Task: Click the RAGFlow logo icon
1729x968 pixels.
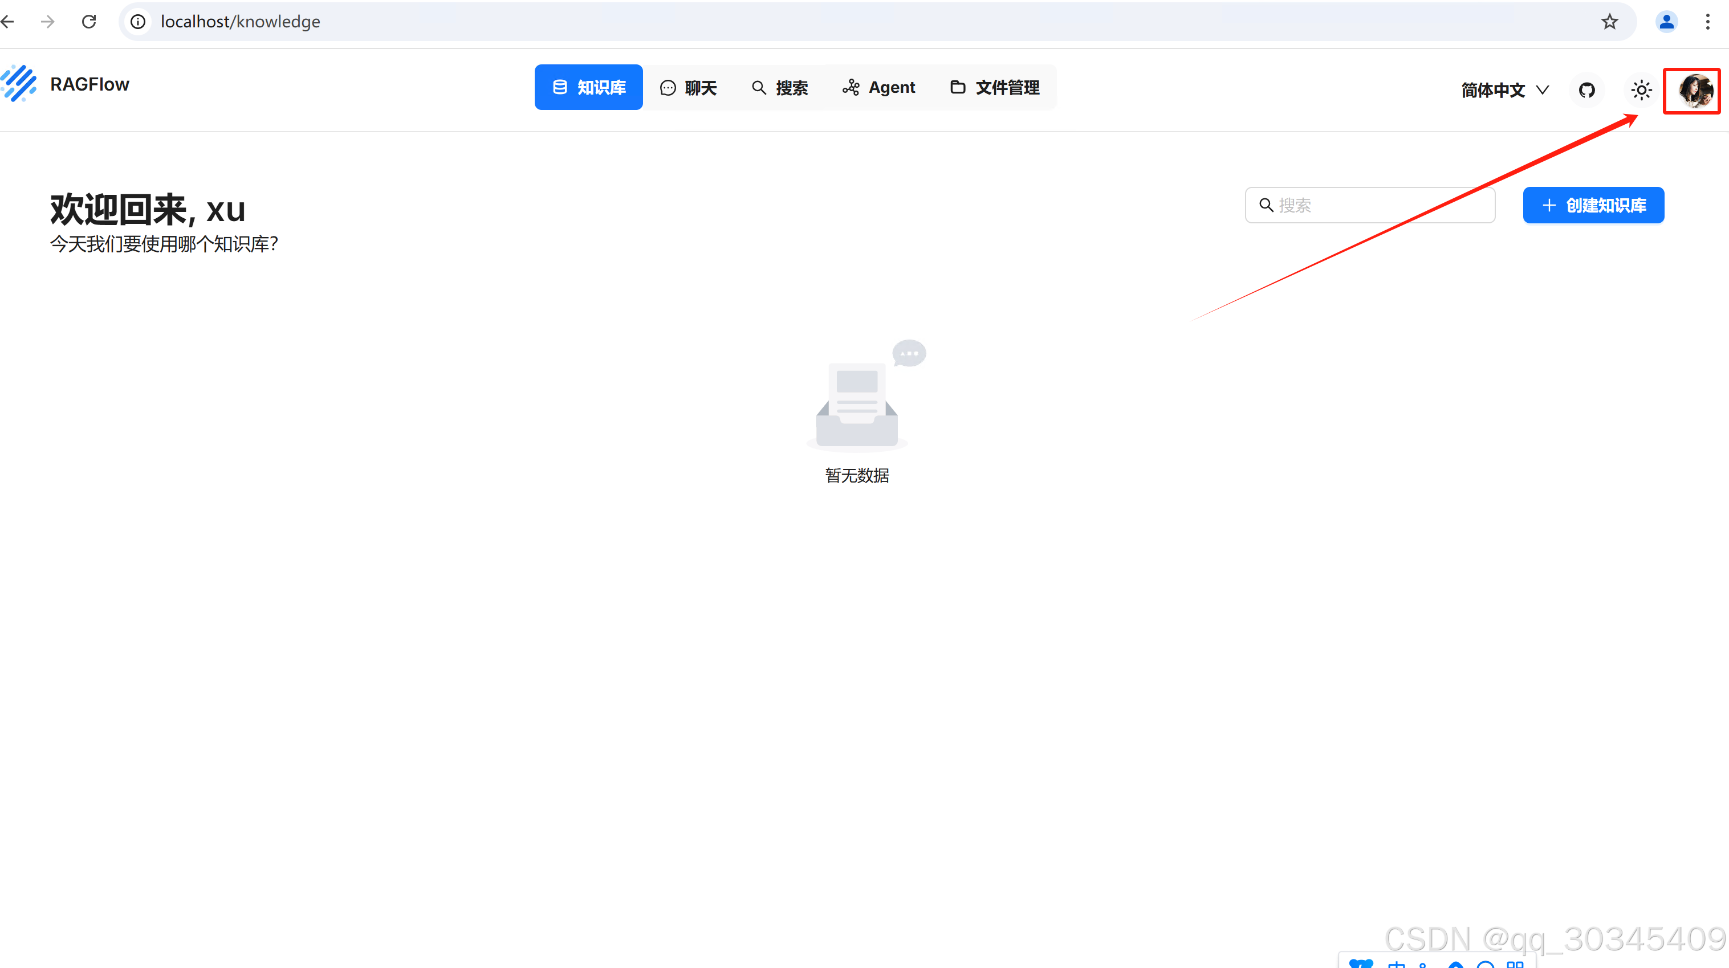Action: pos(19,83)
